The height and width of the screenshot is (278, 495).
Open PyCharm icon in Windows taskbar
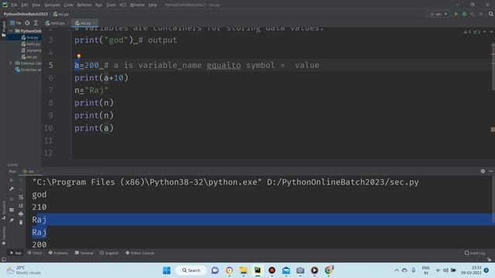click(258, 270)
